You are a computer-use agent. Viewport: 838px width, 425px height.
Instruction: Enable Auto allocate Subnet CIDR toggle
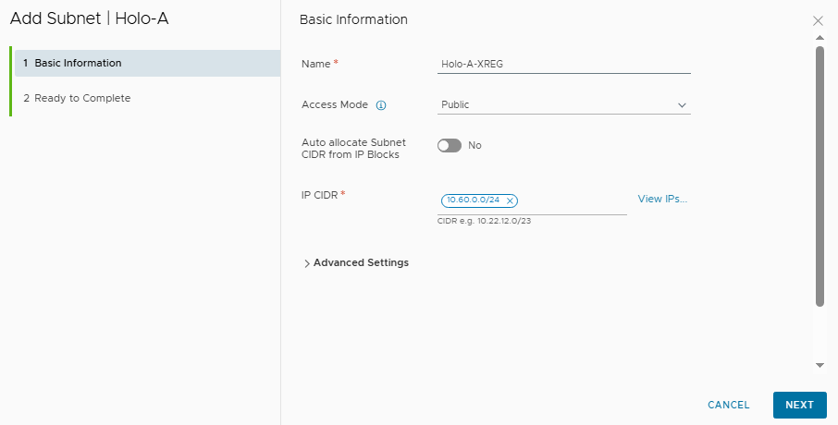click(450, 146)
